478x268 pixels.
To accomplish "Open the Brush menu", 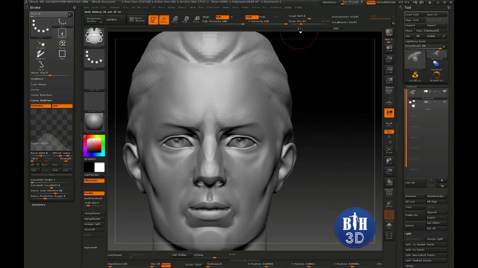I will 95,7.
